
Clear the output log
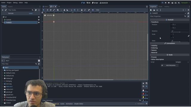coord(143,83)
